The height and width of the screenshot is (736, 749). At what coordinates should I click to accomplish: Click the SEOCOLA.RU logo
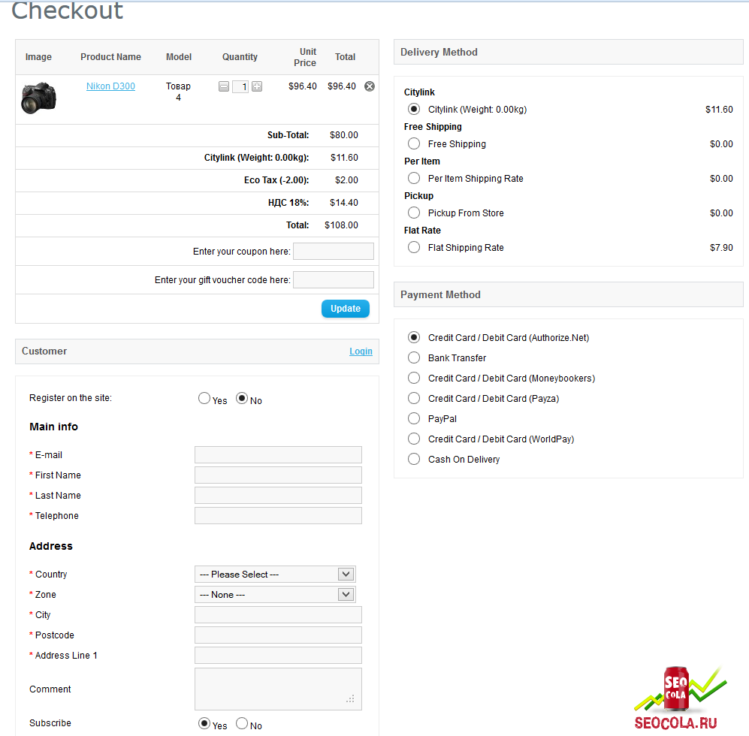point(680,698)
